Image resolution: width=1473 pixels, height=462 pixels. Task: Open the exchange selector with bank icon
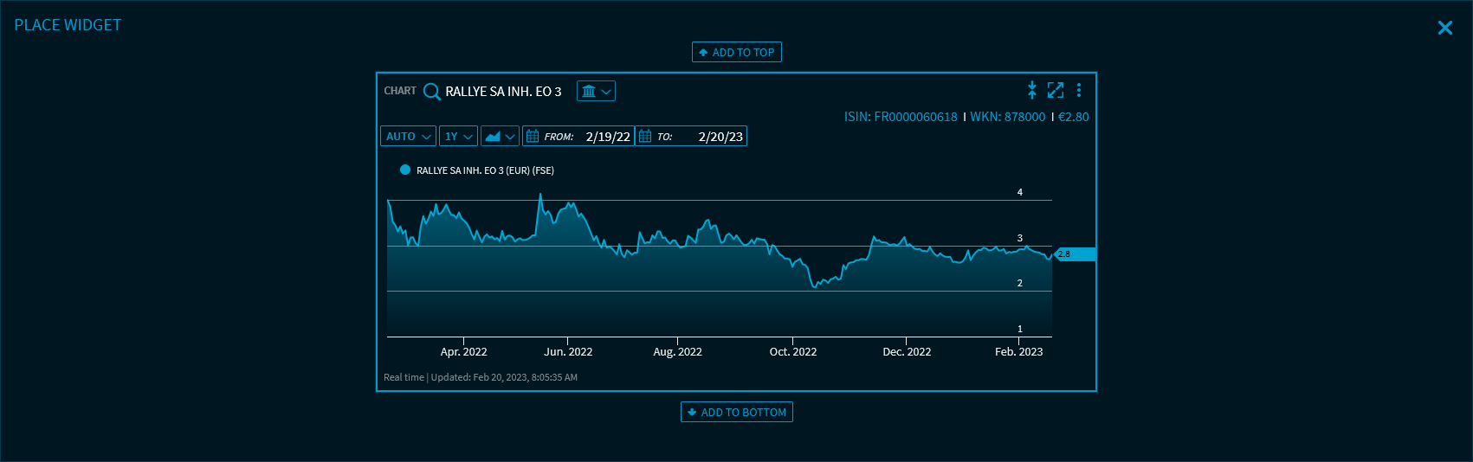596,91
